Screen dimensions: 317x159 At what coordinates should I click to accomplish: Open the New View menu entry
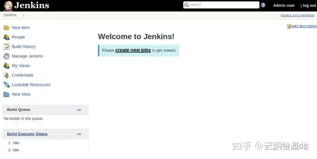21,94
